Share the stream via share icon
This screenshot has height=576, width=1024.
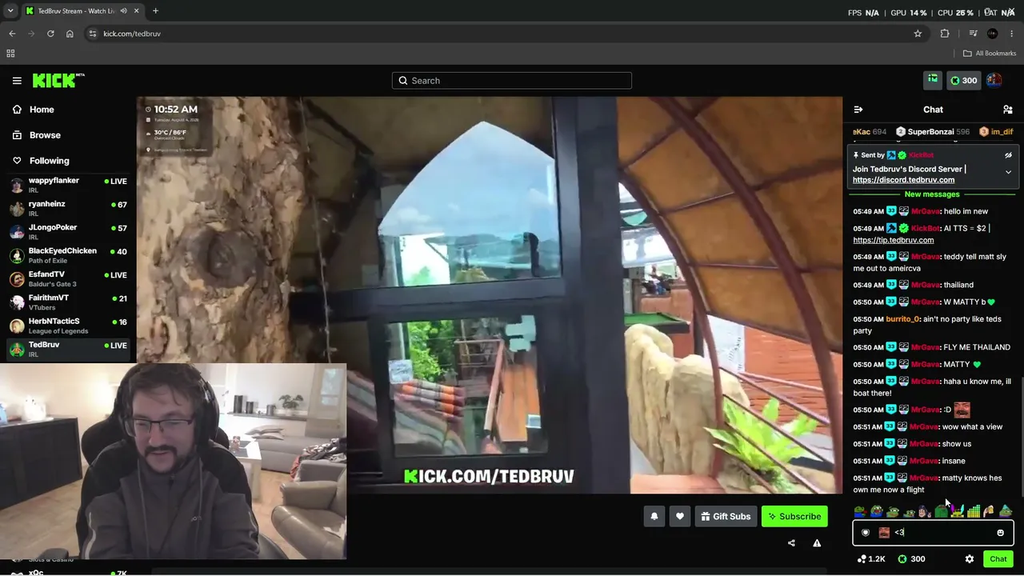tap(791, 543)
